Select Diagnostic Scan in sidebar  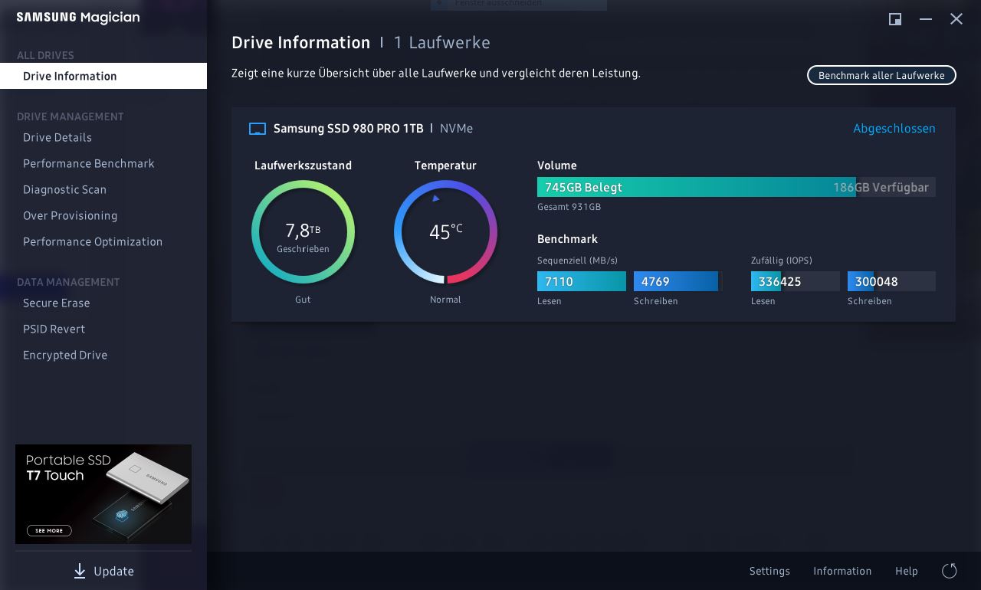(64, 190)
